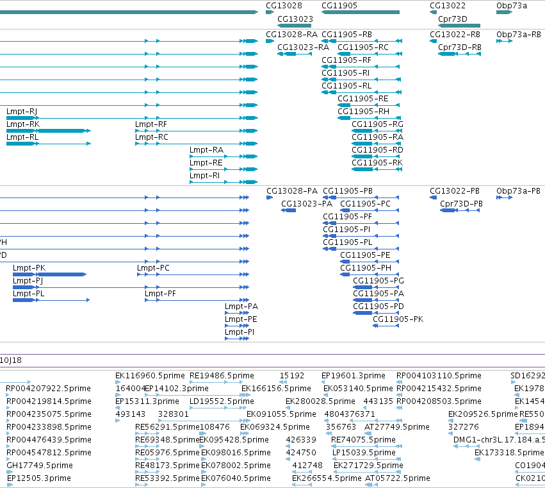Select the RE74075.5prime EST label
The image size is (545, 488).
[363, 440]
